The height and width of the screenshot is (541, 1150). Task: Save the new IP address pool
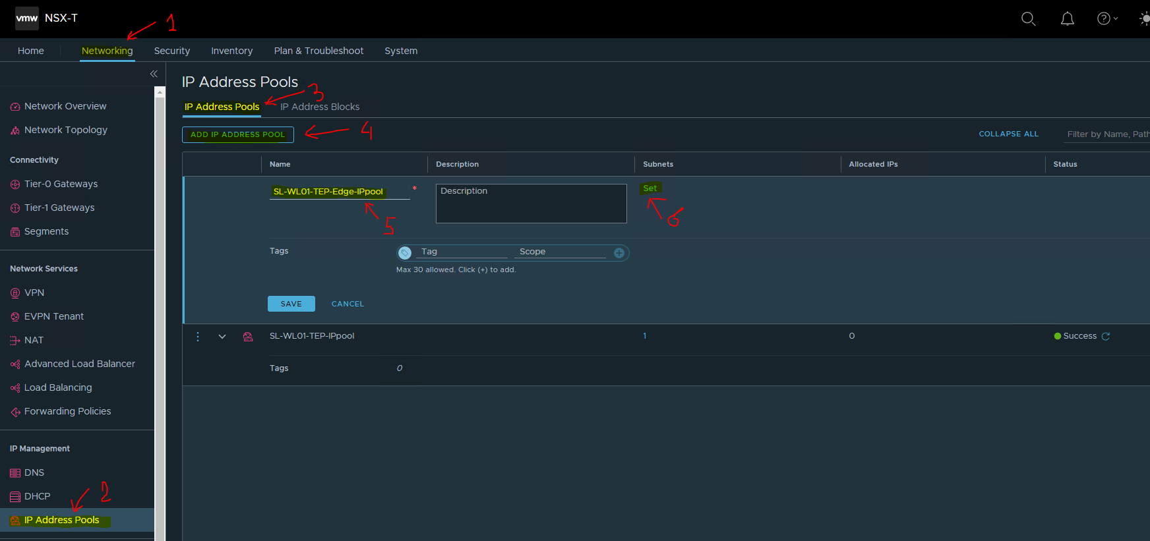point(291,304)
